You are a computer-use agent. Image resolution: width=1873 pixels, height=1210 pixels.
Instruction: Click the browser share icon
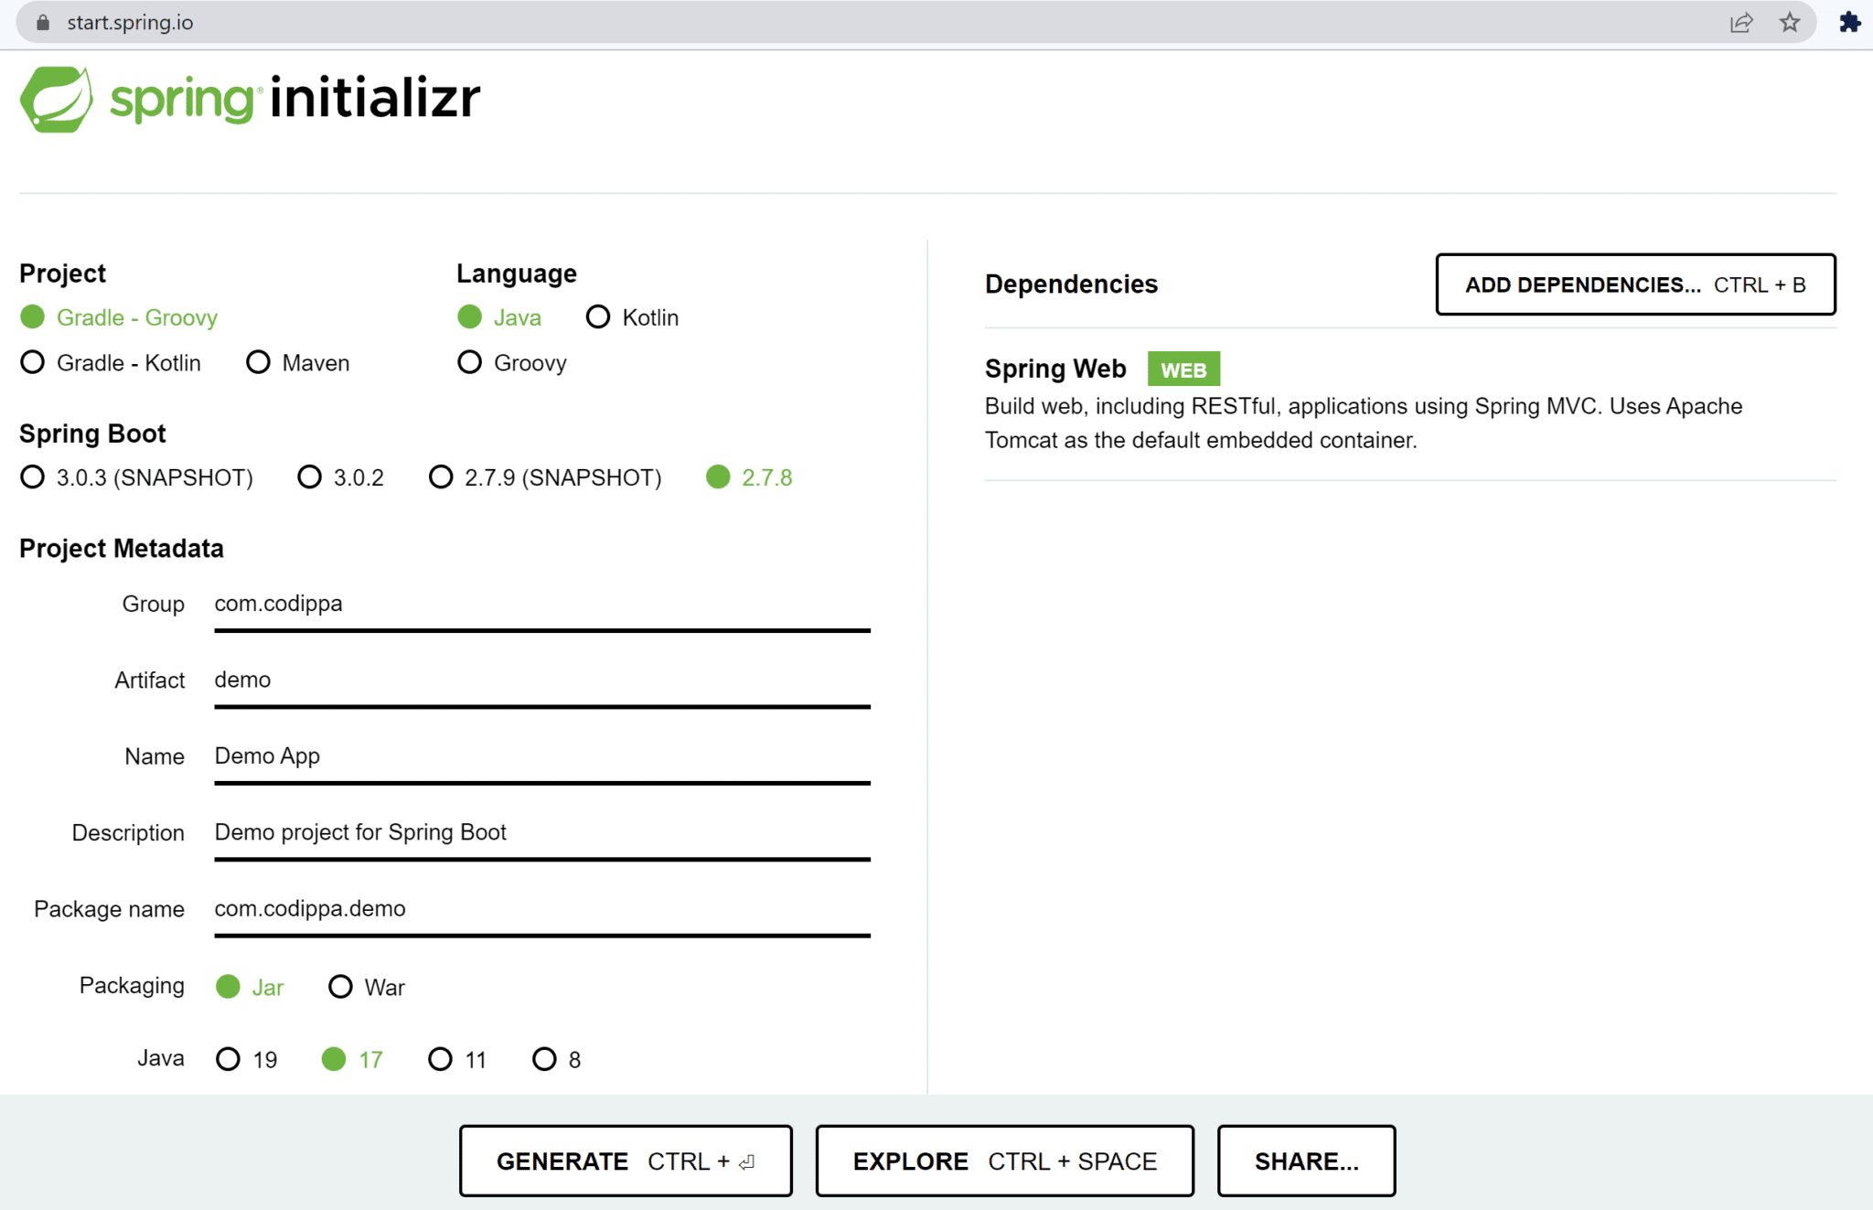[x=1741, y=22]
